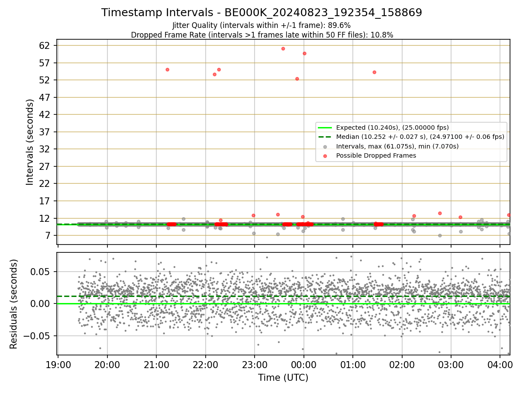The height and width of the screenshot is (393, 524).
Task: Click the red dropped-frame point near 54 seconds around 01:25
Action: [x=374, y=72]
